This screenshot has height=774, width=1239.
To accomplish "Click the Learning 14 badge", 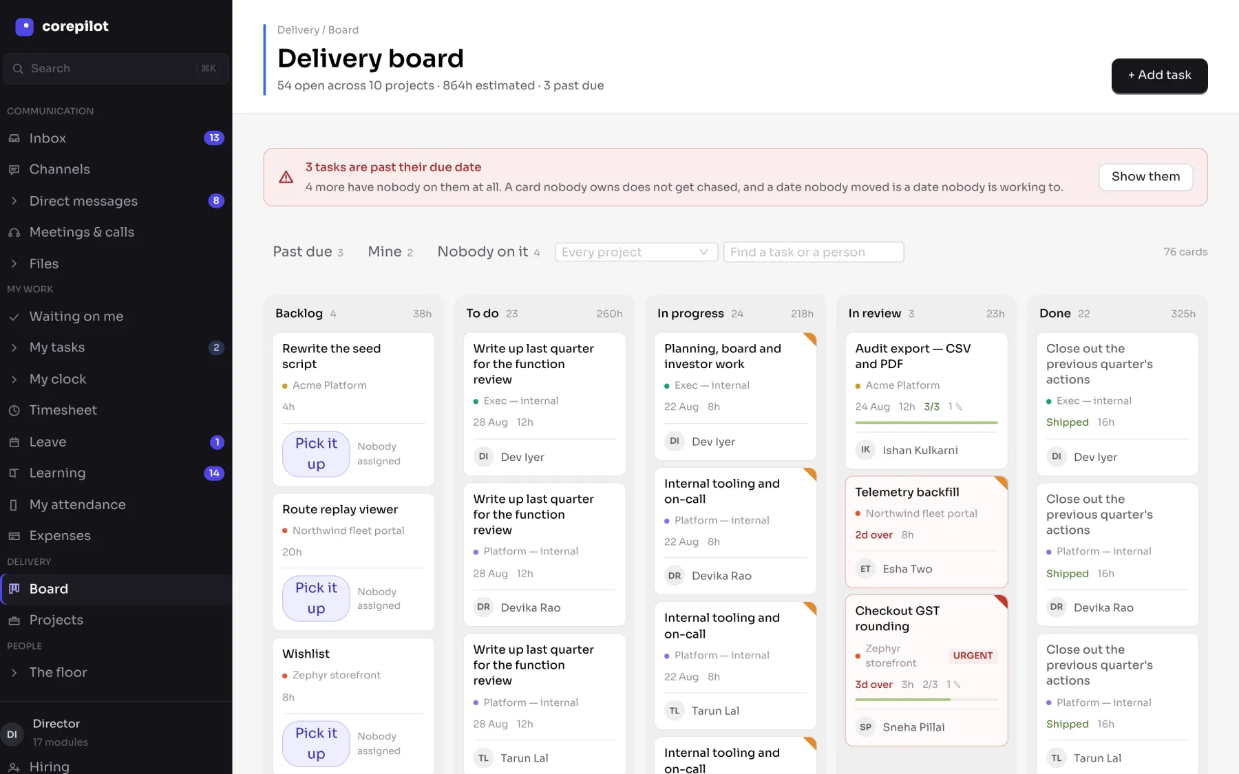I will tap(214, 473).
